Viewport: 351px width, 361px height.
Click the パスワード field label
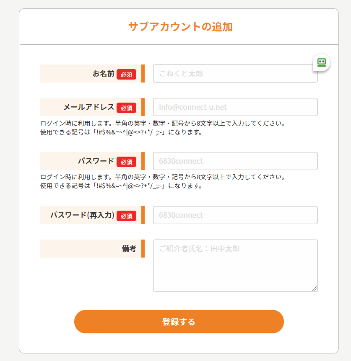click(96, 161)
